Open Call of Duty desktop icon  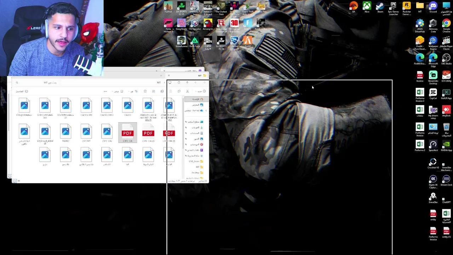click(x=208, y=43)
